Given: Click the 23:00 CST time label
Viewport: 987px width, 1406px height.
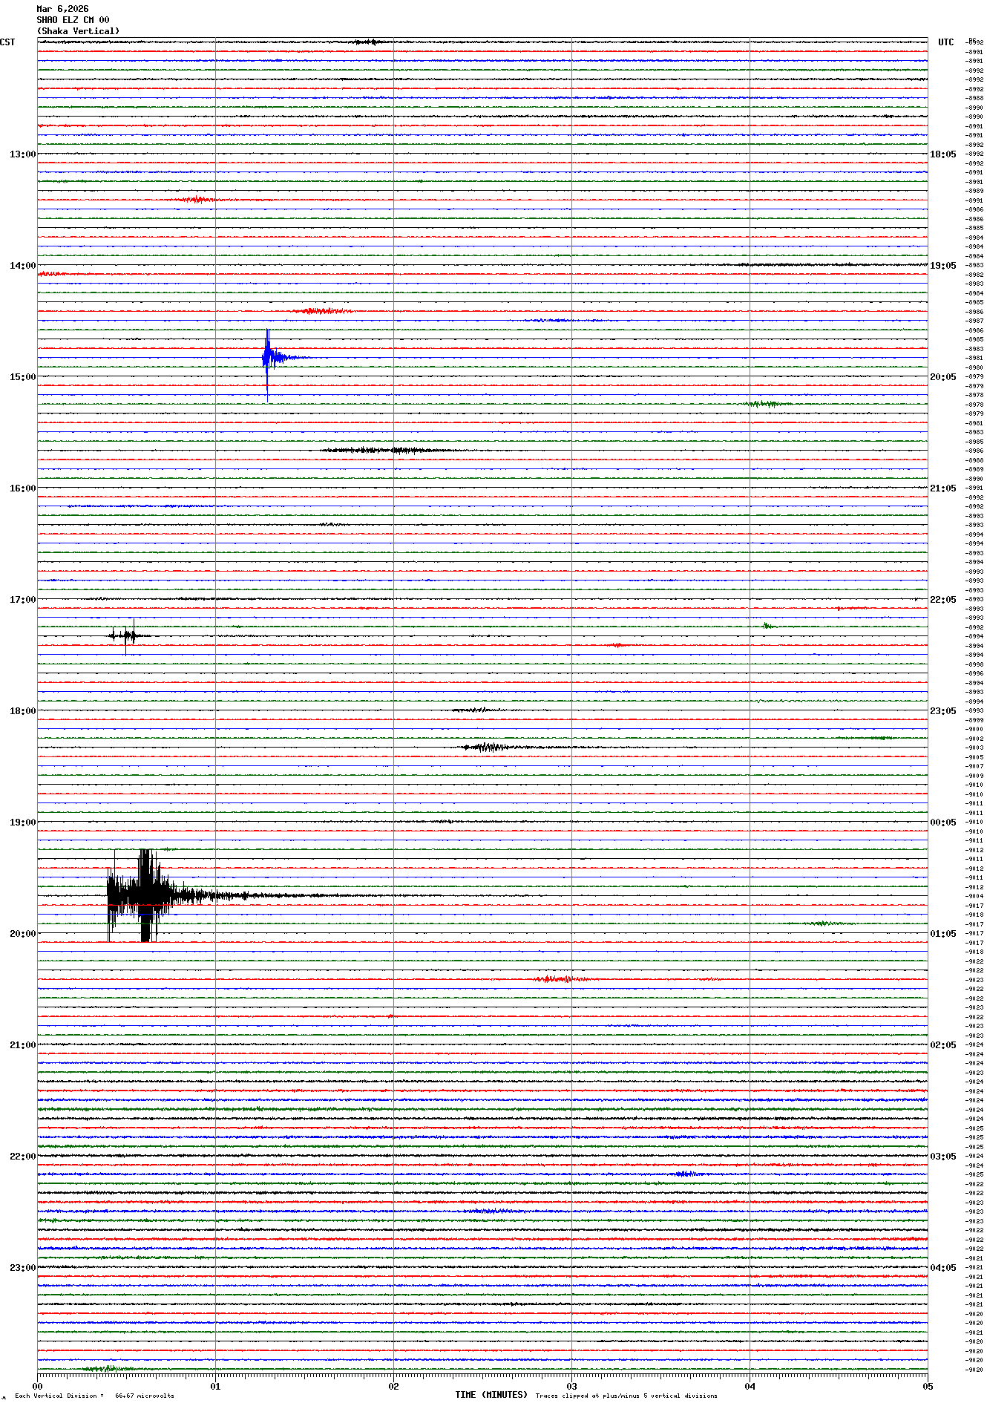Looking at the screenshot, I should 22,1268.
